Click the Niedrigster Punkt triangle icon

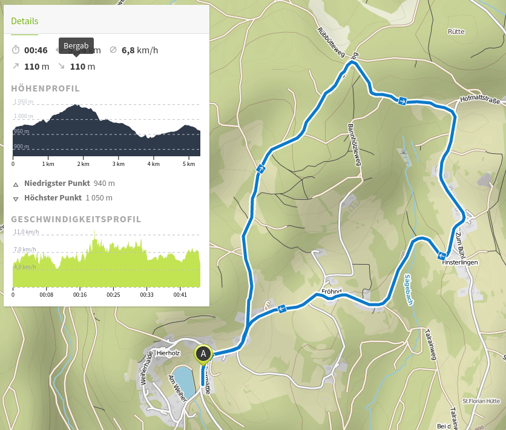coord(16,184)
